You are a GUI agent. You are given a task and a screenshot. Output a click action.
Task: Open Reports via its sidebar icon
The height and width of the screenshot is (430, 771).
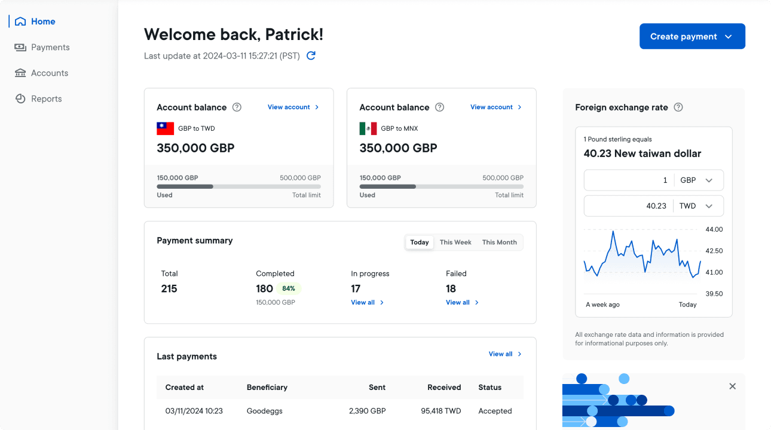pos(21,98)
